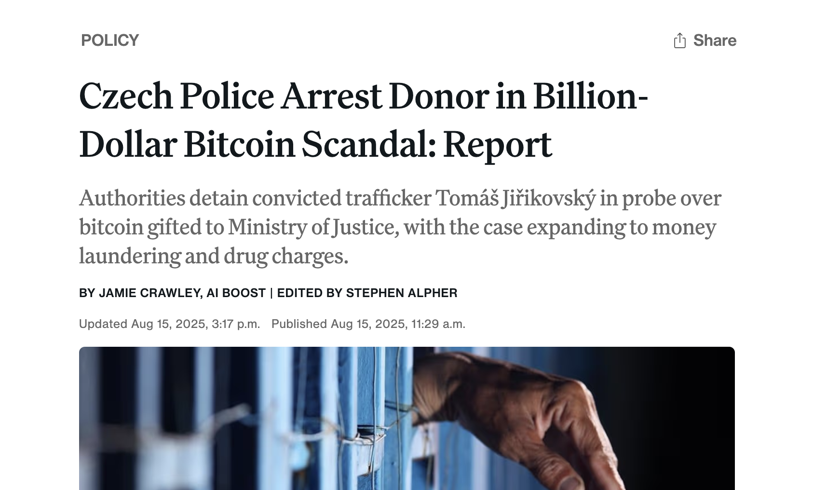Open the AI Boost byline link
813x490 pixels.
[x=236, y=293]
